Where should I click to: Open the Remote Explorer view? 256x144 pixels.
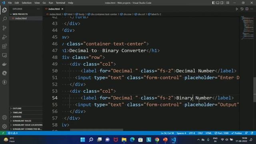4,55
